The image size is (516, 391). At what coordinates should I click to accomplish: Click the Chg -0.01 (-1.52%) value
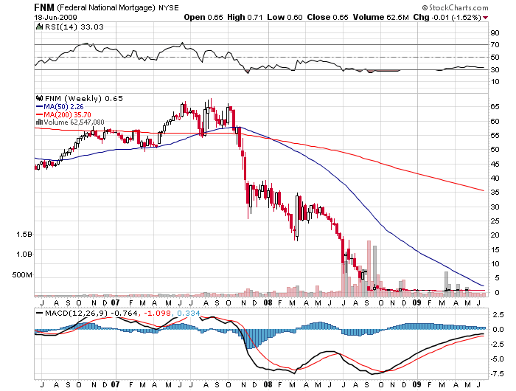pos(447,17)
